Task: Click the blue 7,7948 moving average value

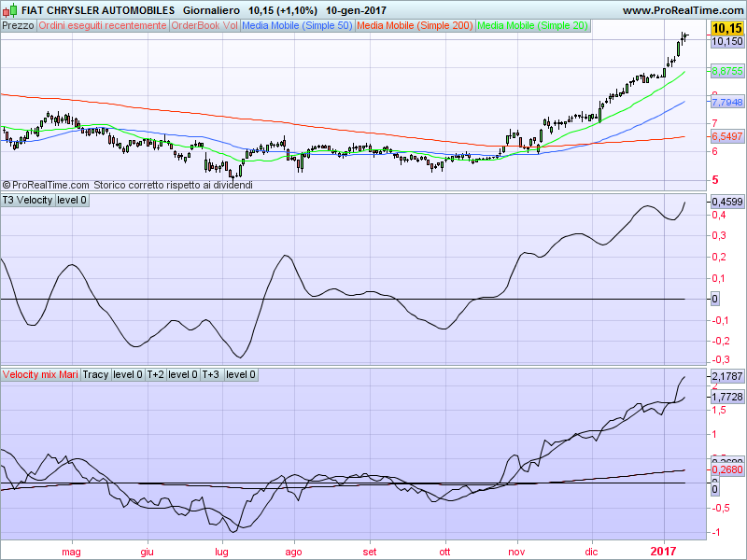Action: 727,102
